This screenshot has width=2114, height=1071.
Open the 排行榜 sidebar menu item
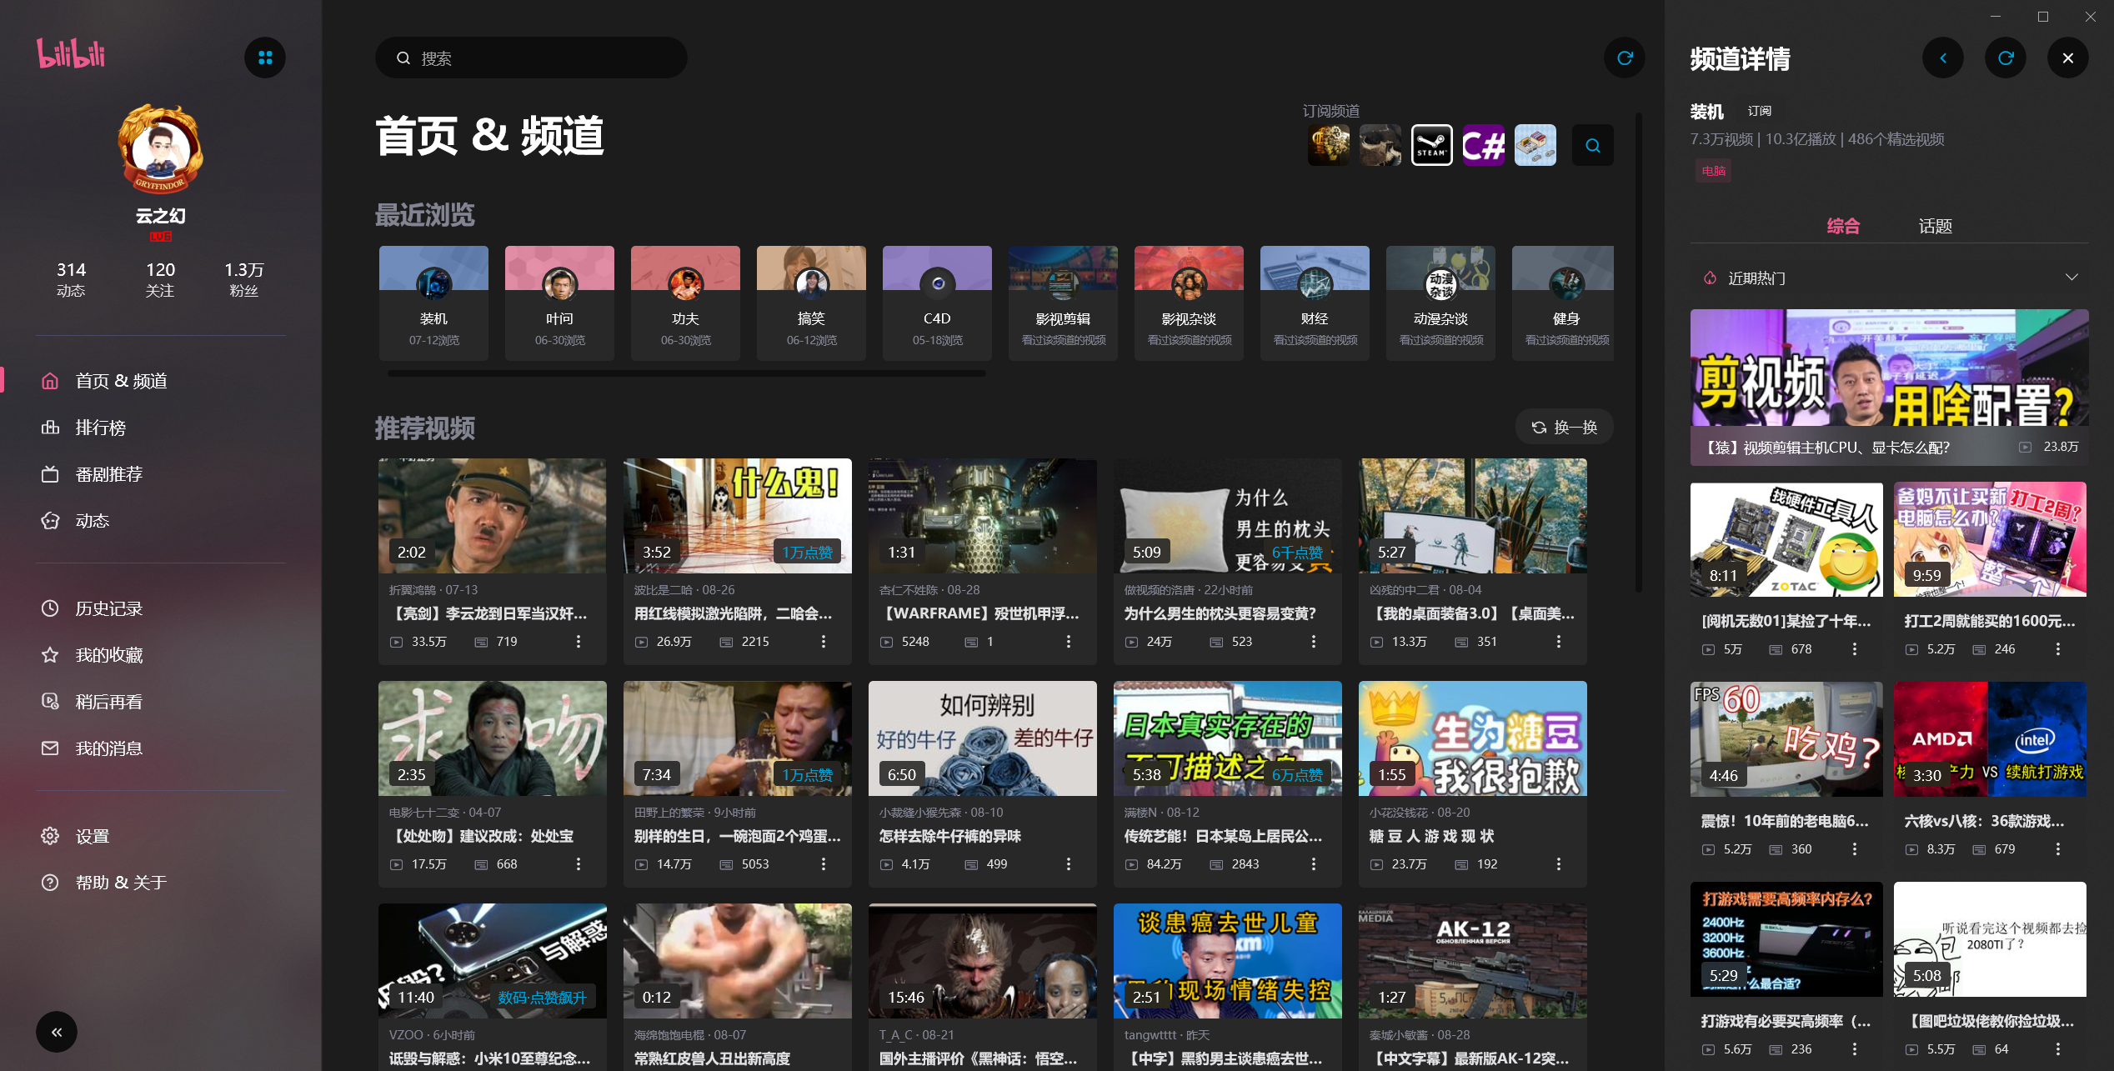pos(101,428)
